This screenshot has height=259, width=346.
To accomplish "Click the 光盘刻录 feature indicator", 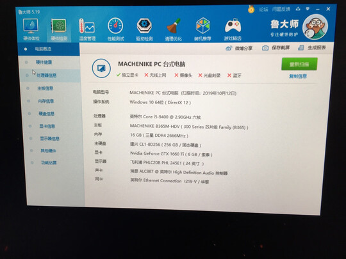I will [210, 75].
